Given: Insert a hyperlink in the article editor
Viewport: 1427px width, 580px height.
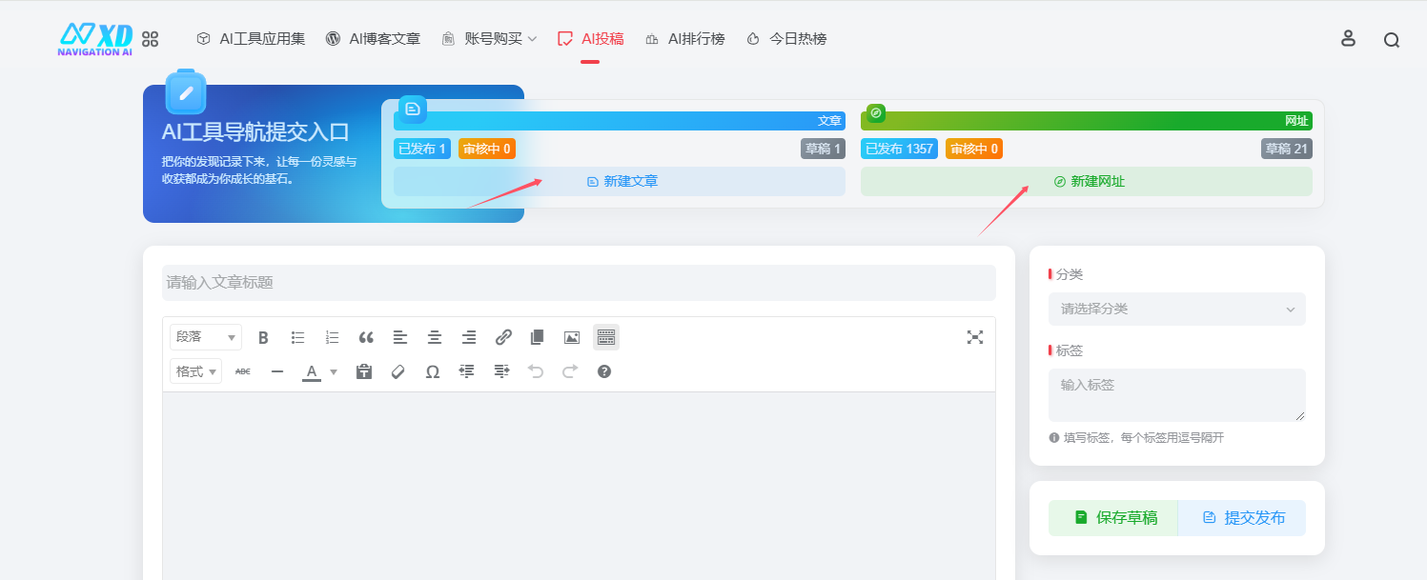Looking at the screenshot, I should click(503, 336).
